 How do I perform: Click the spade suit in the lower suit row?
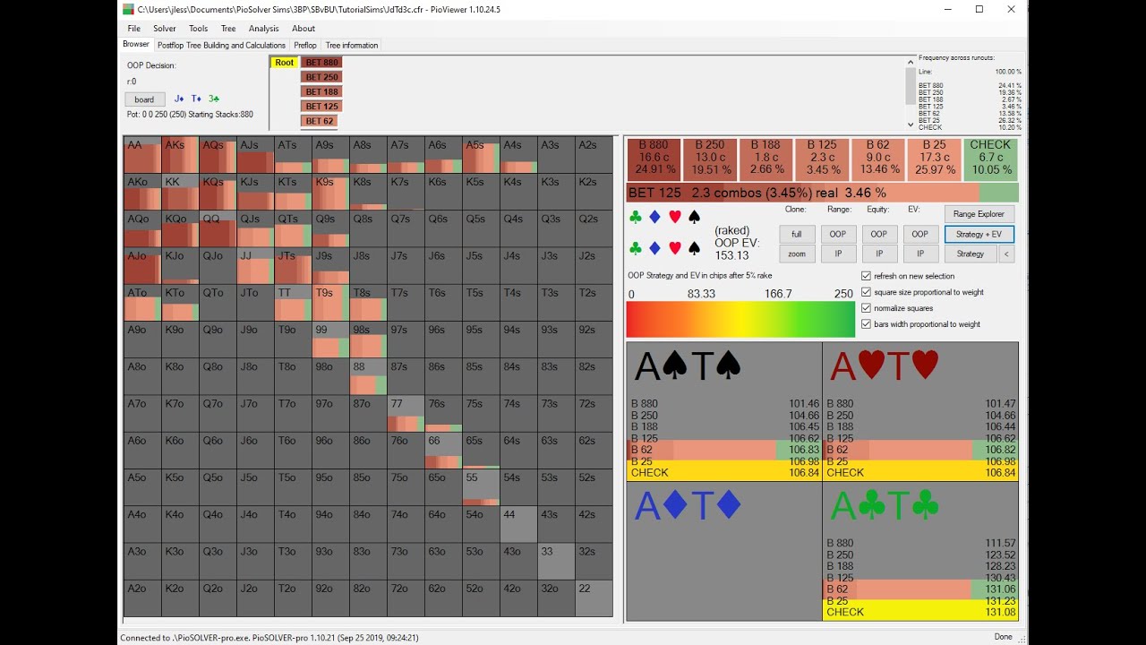point(694,247)
